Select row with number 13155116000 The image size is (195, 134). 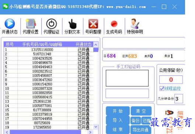coord(49,50)
